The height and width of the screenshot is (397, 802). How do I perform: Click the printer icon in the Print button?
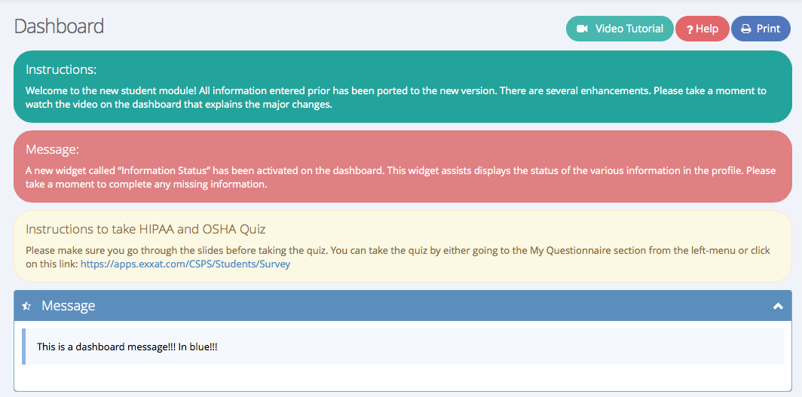coord(745,29)
